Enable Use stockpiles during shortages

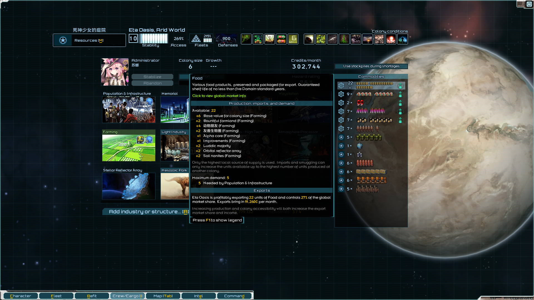click(x=371, y=66)
